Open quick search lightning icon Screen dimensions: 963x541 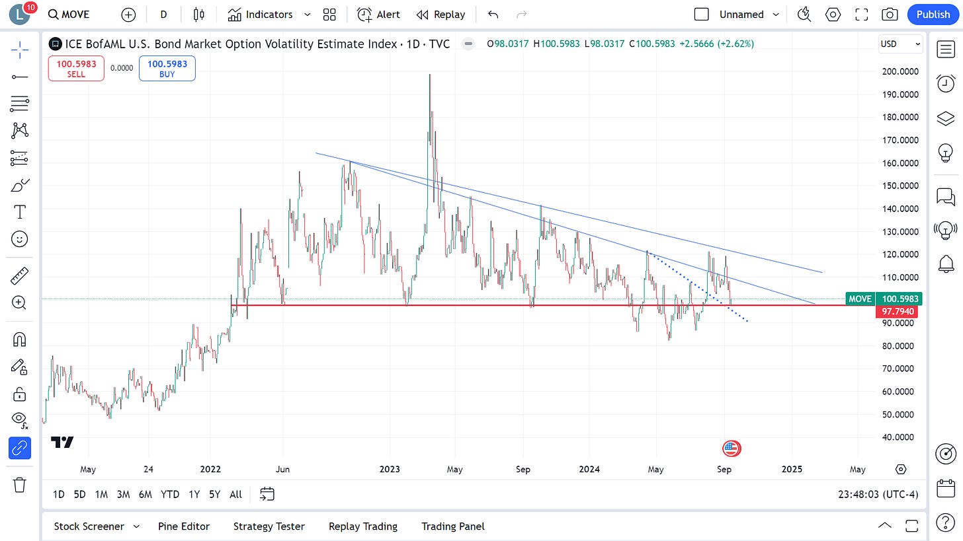point(804,15)
